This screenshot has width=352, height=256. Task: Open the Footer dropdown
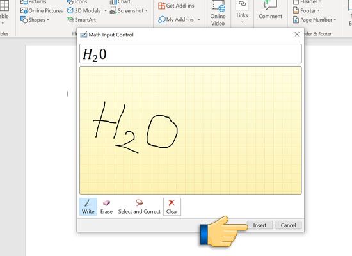[306, 10]
